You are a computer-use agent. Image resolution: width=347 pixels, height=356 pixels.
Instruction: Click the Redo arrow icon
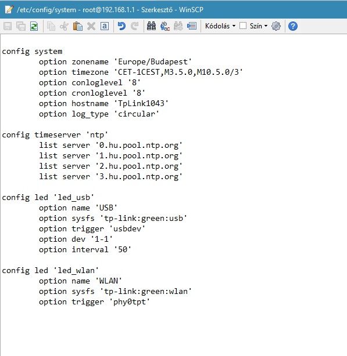coord(135,26)
